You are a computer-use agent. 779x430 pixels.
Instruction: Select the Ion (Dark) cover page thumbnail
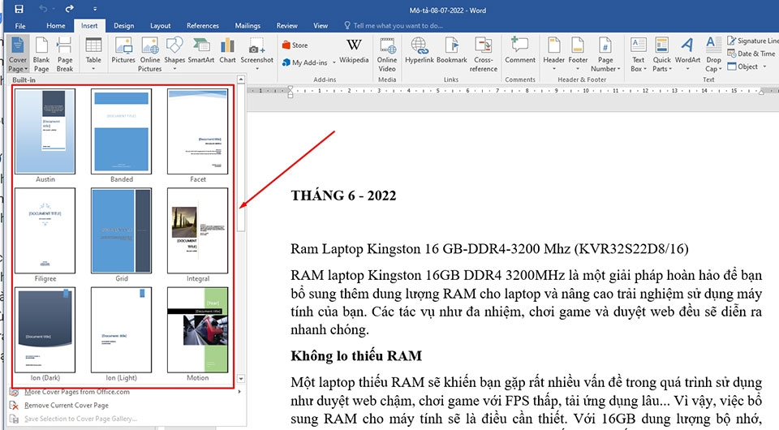point(45,329)
